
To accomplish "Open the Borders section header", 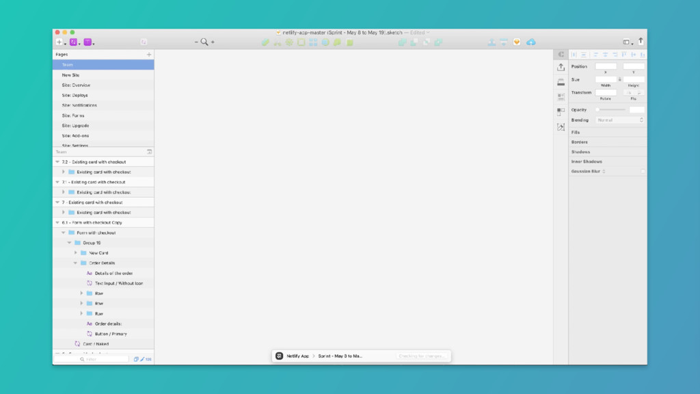I will click(x=580, y=142).
